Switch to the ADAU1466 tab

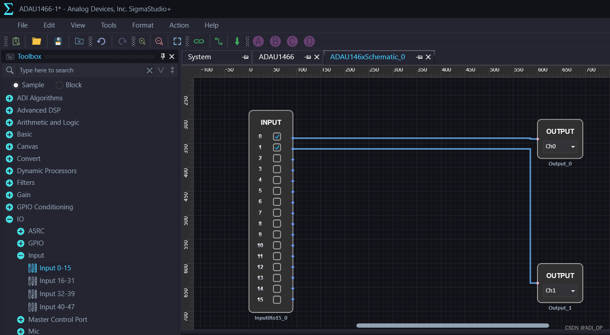[276, 57]
